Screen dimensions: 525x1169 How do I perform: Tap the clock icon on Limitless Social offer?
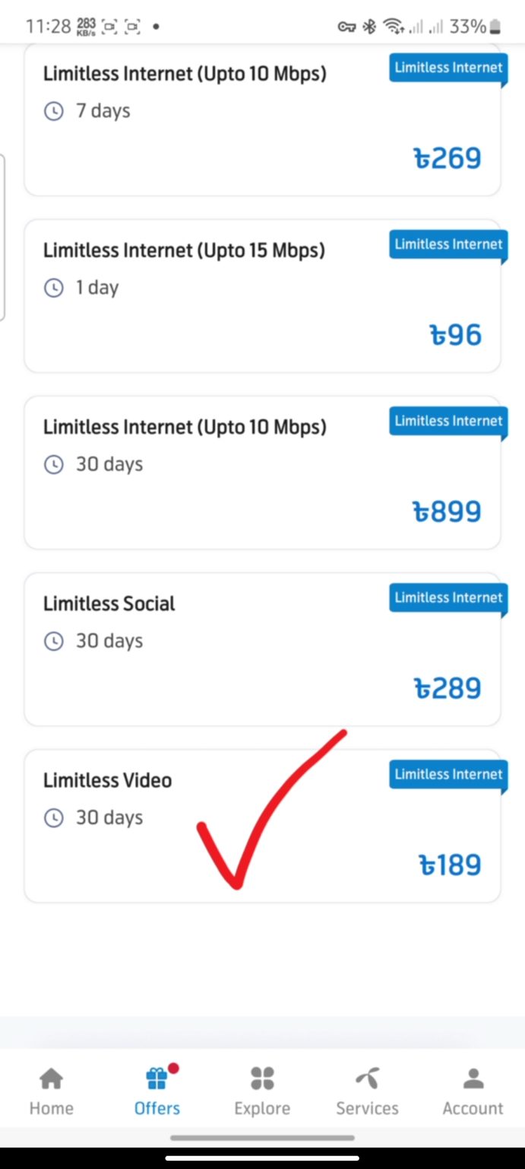click(53, 641)
